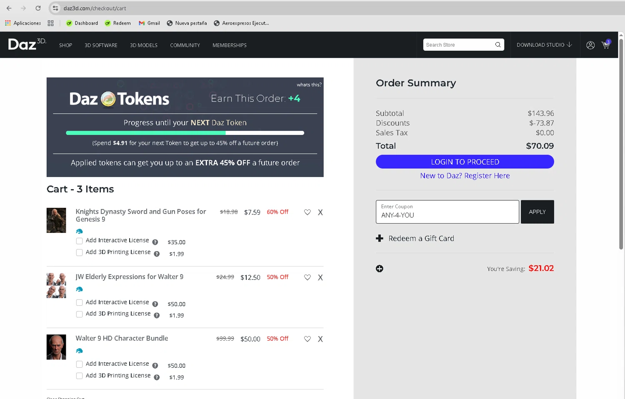Viewport: 625px width, 399px height.
Task: Open the 3D SOFTWARE menu
Action: pyautogui.click(x=101, y=45)
